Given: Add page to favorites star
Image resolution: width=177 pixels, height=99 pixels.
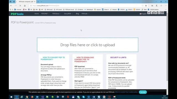Looking at the screenshot, I should [x=146, y=5].
